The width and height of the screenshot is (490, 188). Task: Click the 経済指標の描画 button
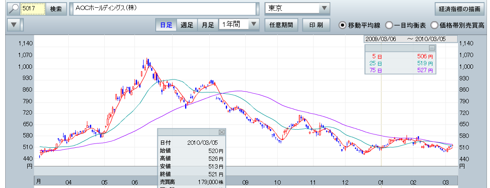coord(459,9)
